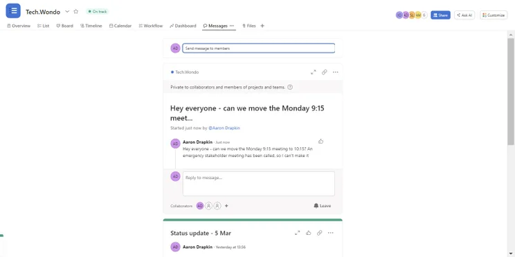This screenshot has width=515, height=257.
Task: Click the second empty collaborator placeholder
Action: point(217,206)
